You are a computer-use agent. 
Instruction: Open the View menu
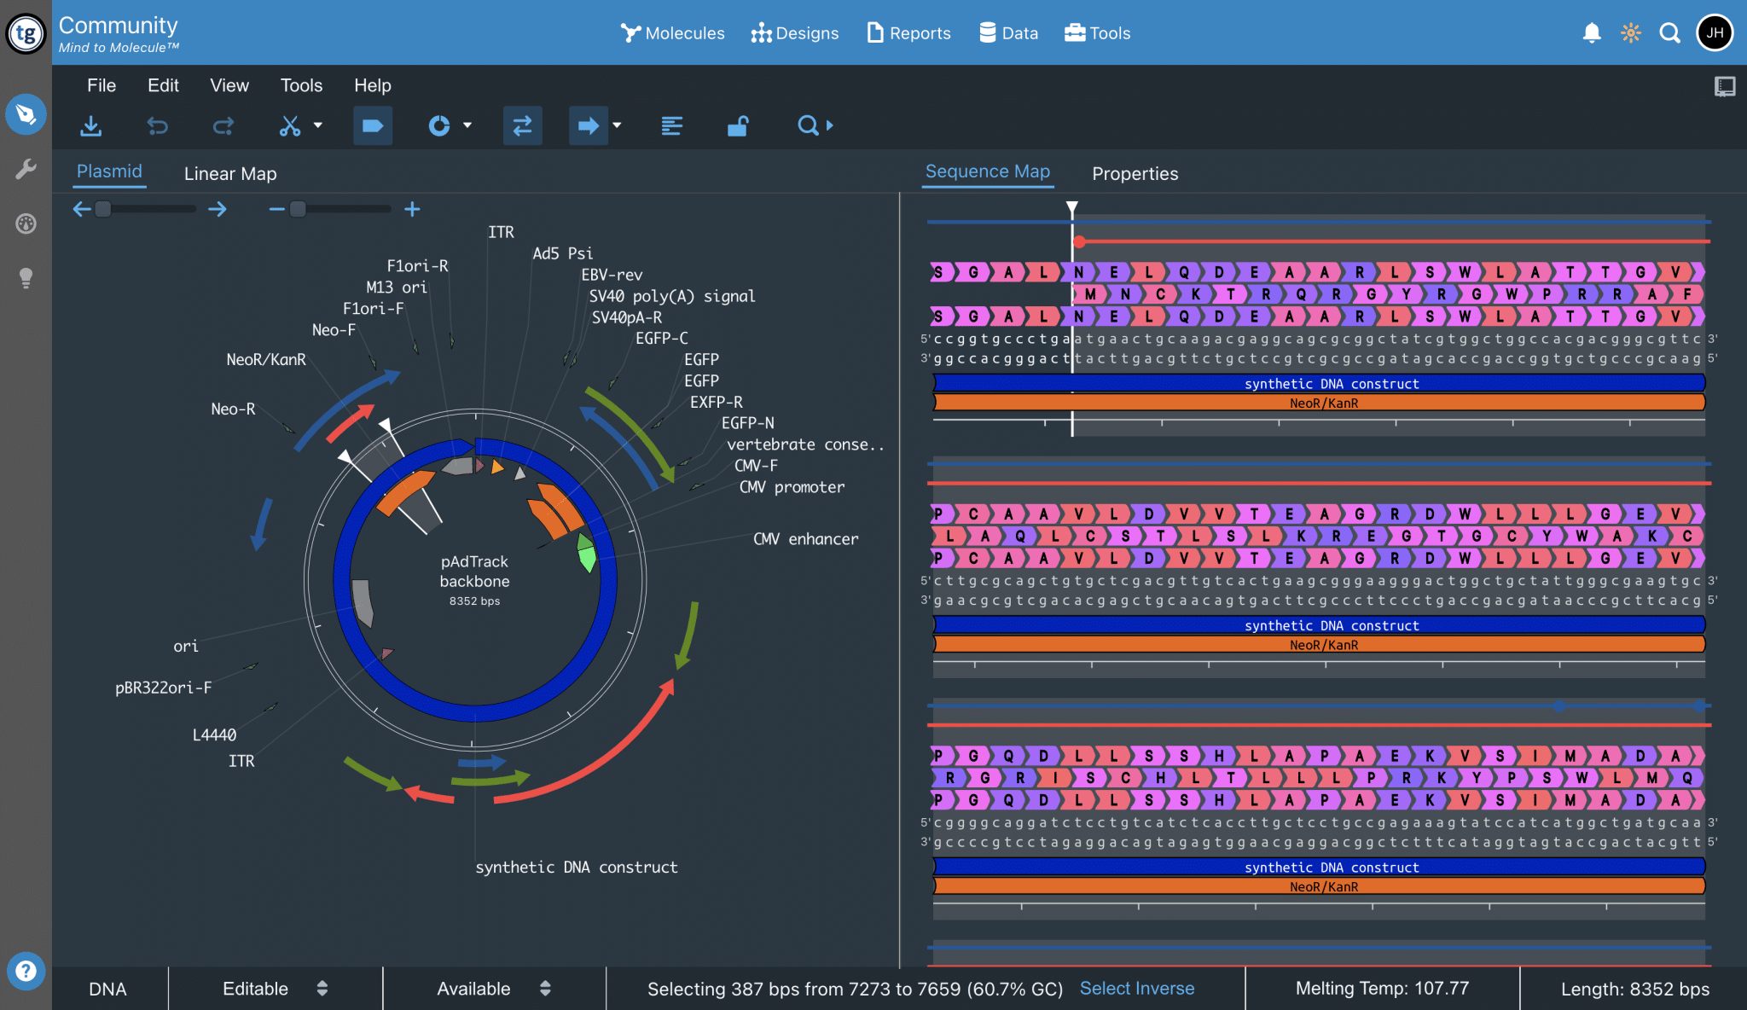pos(229,85)
